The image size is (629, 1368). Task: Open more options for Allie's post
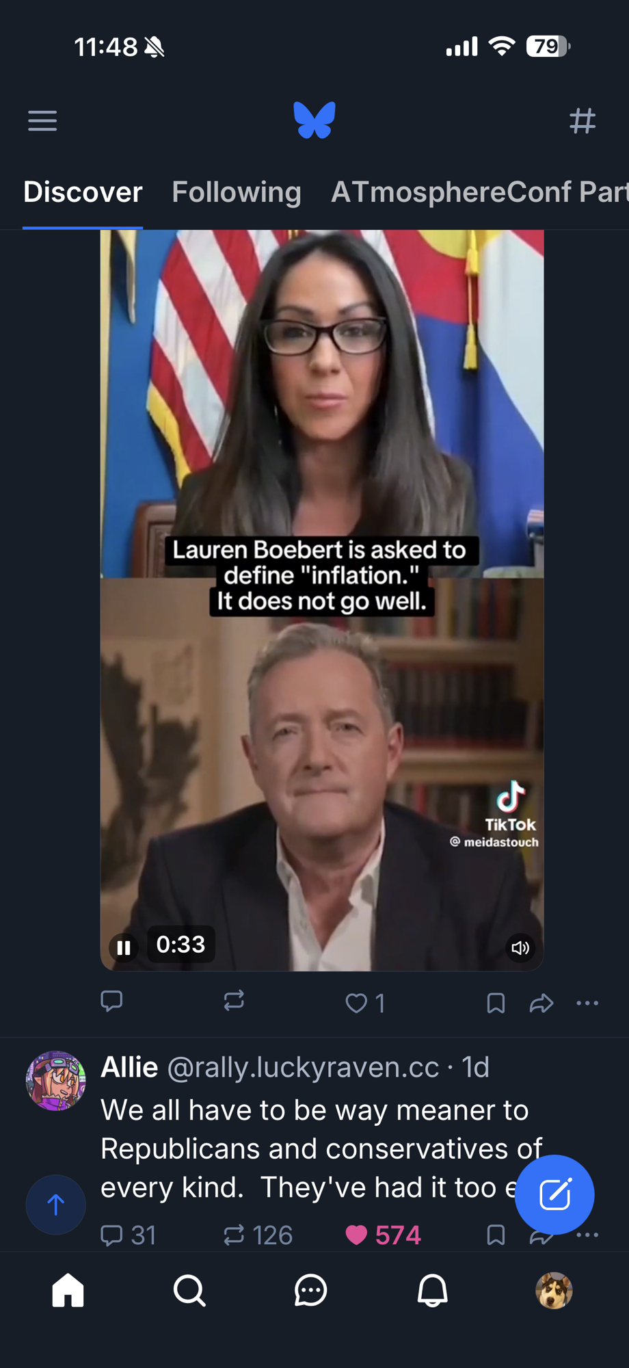(x=587, y=1235)
